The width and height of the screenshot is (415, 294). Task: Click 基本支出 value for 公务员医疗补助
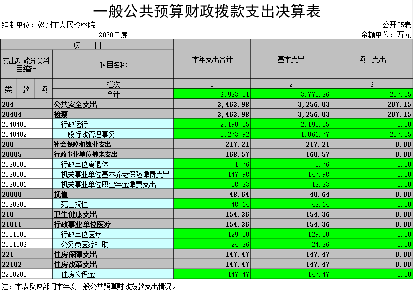pyautogui.click(x=320, y=244)
